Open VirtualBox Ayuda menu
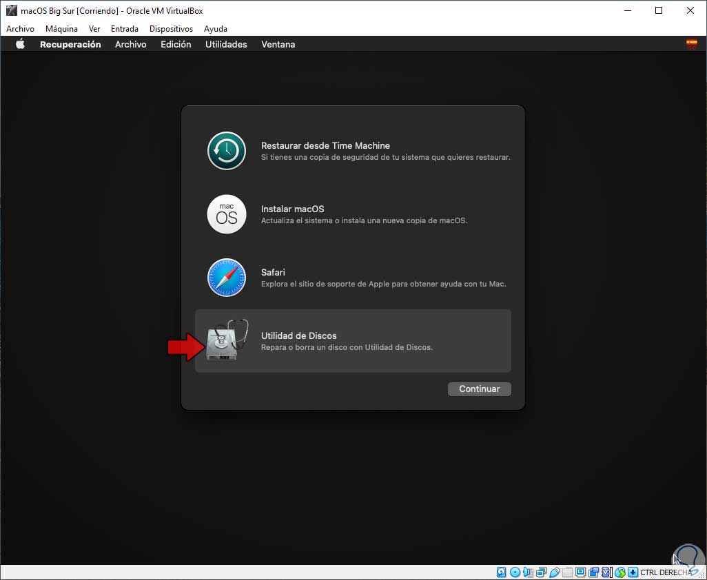The height and width of the screenshot is (580, 707). pyautogui.click(x=216, y=29)
